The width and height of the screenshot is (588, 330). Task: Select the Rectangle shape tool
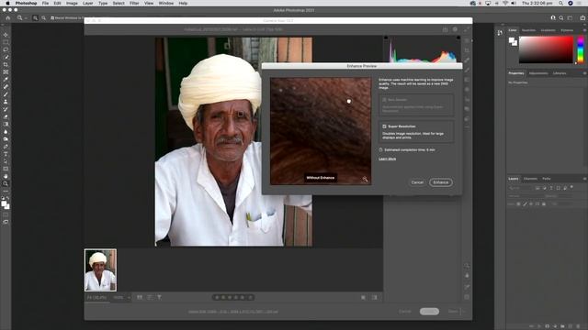[6, 169]
